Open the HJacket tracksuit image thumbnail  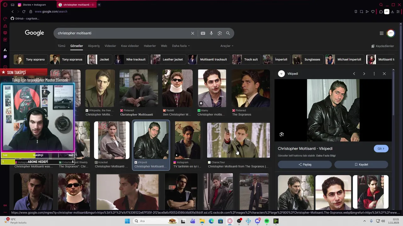pos(112,140)
